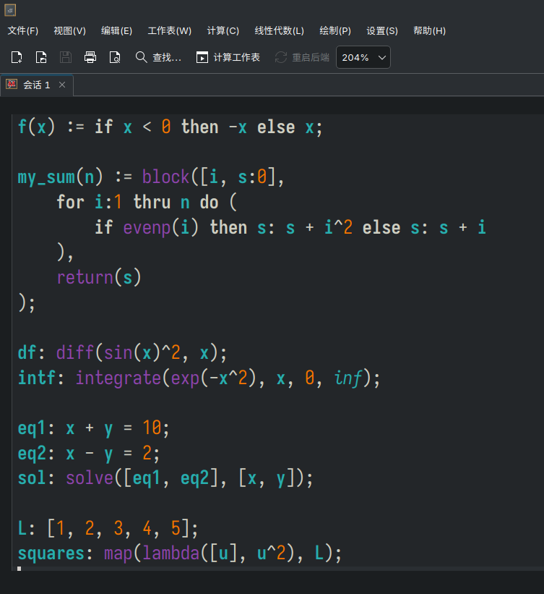544x594 pixels.
Task: Click the 查找 magnifier search button
Action: pyautogui.click(x=158, y=57)
